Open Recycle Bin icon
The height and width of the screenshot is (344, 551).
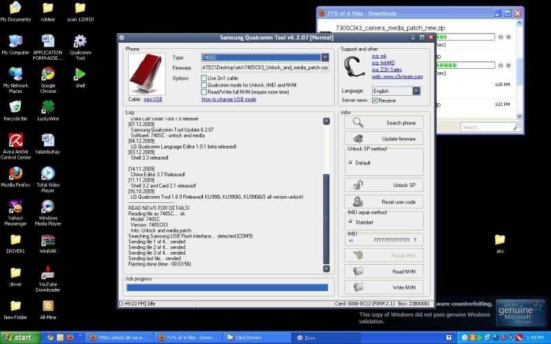click(15, 110)
